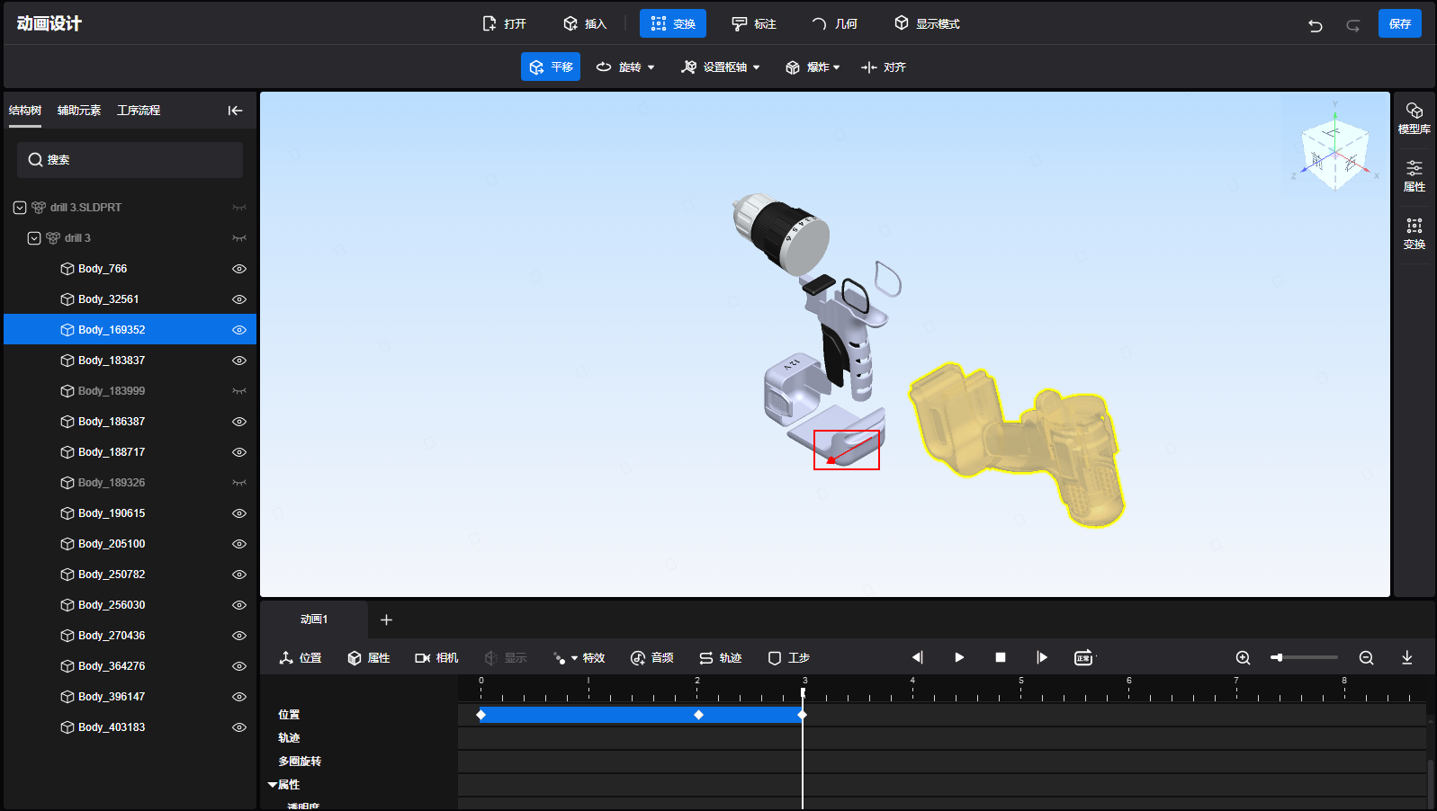This screenshot has width=1437, height=811.
Task: Toggle visibility of Body_183837
Action: click(x=239, y=361)
